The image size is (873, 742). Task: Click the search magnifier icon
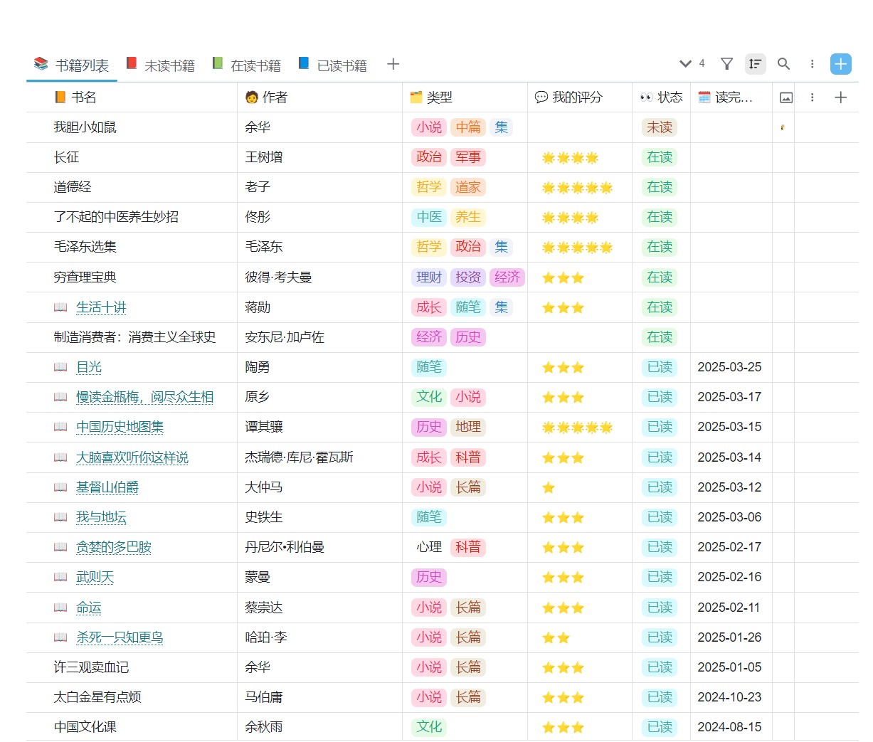click(x=783, y=63)
